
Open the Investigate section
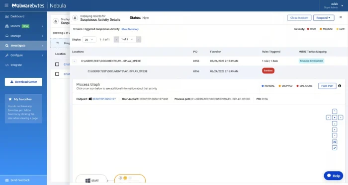(x=23, y=46)
